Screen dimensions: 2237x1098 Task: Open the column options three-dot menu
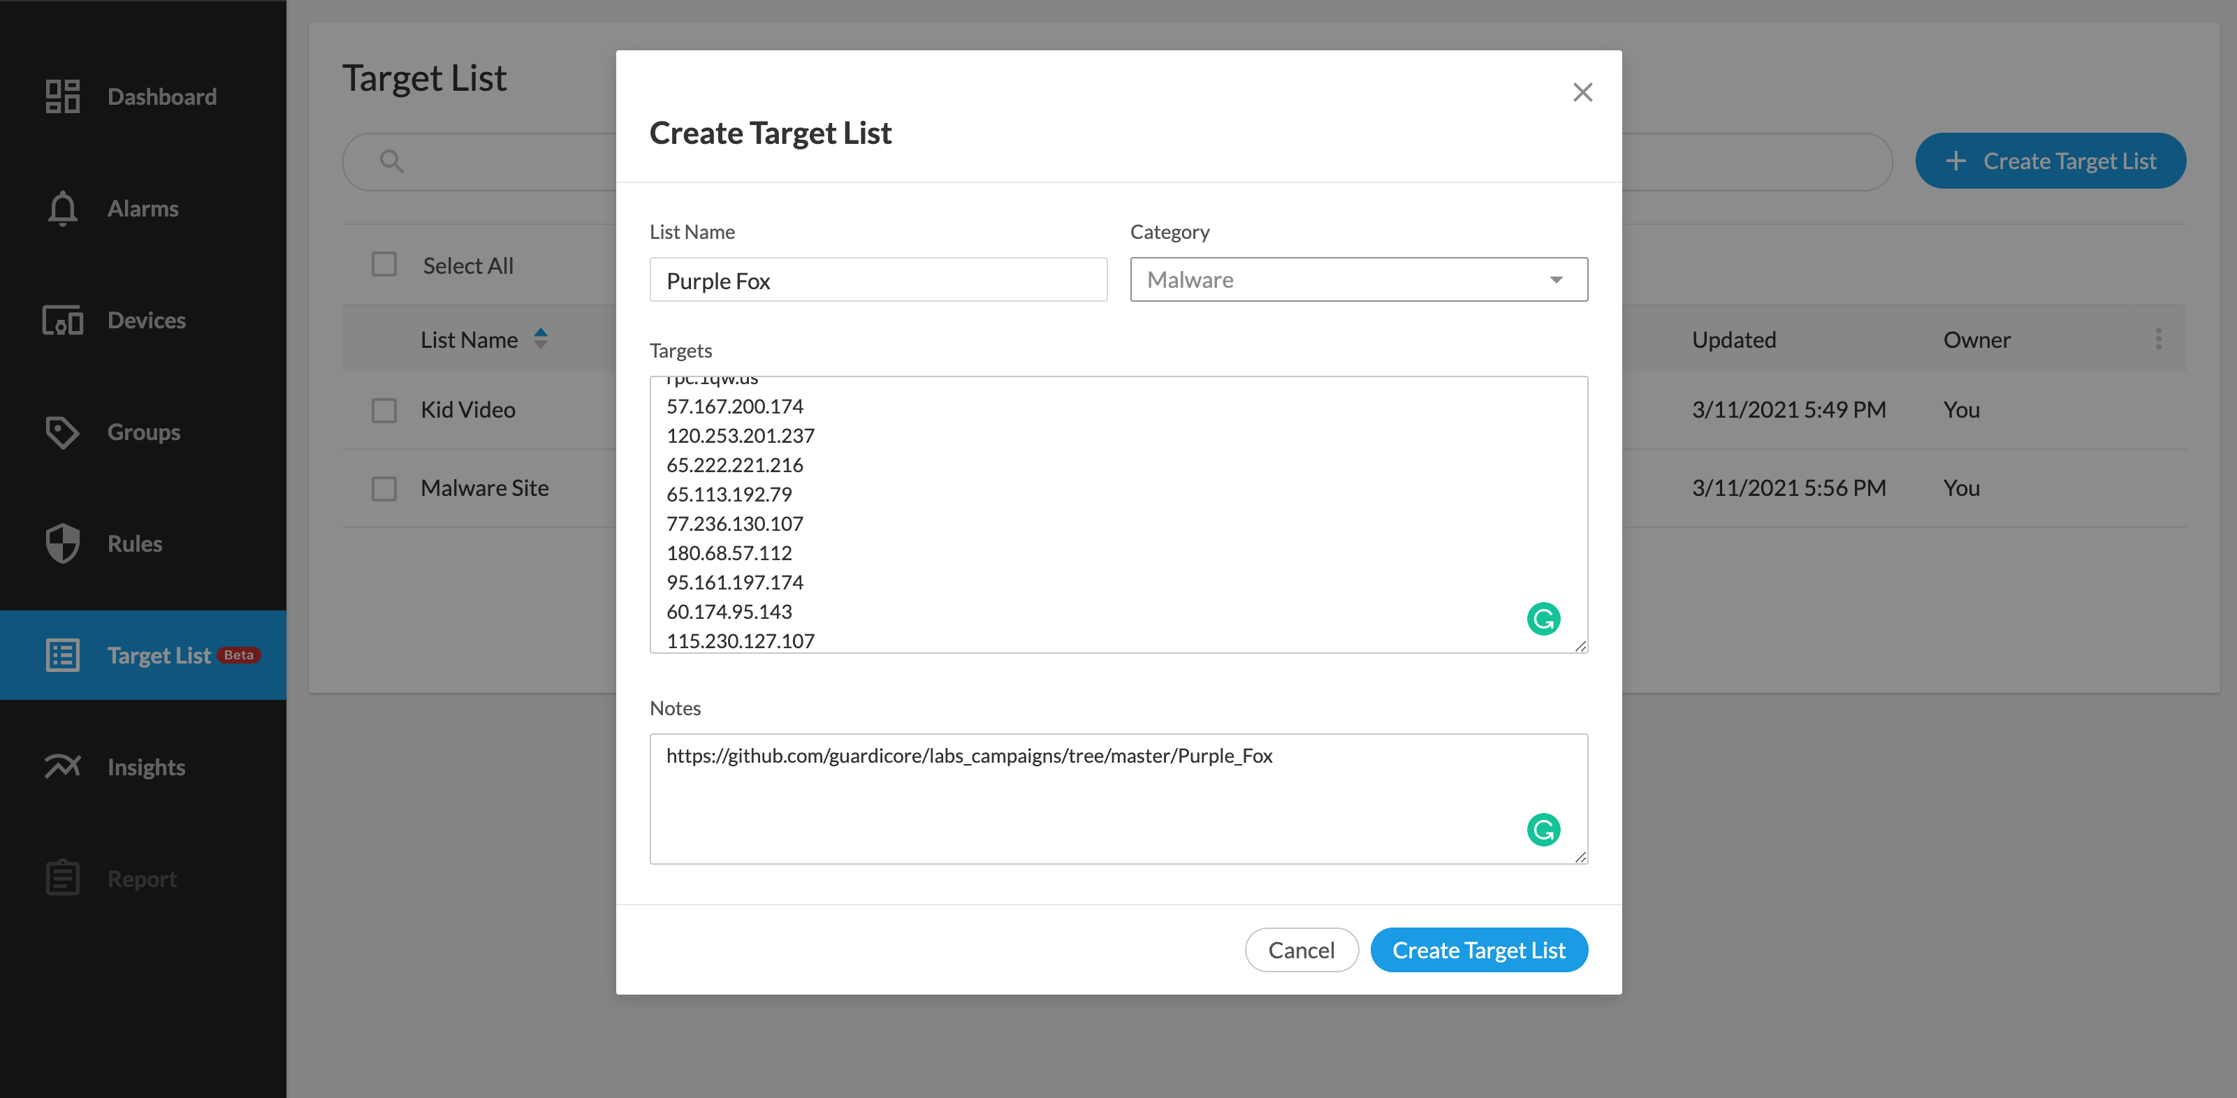pos(2158,339)
